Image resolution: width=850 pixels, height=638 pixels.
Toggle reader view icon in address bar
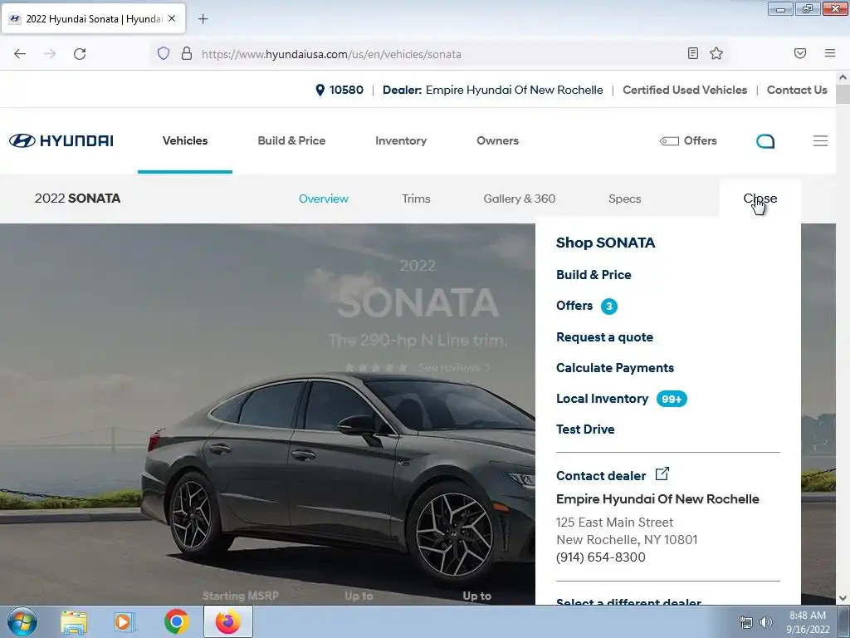point(693,53)
